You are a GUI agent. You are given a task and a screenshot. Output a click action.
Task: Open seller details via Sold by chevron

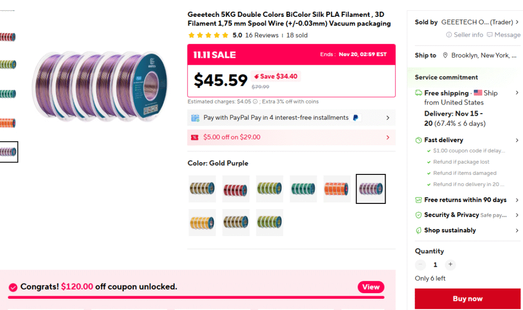(517, 22)
